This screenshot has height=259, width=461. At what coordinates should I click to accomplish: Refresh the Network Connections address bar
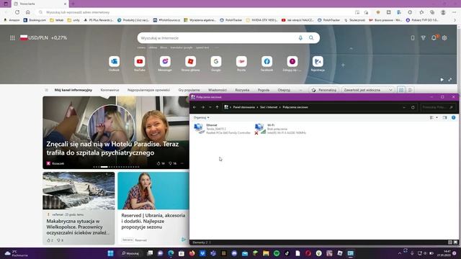[x=413, y=107]
